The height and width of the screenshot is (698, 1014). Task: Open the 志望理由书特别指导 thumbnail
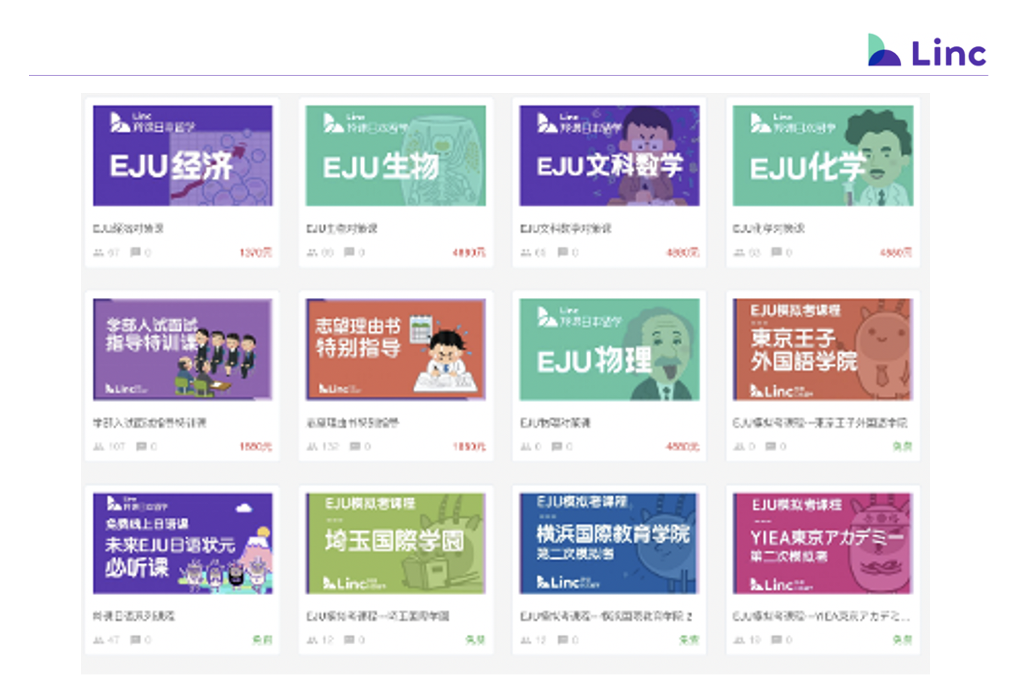coord(396,349)
